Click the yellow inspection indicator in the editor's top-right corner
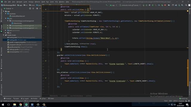This screenshot has width=191, height=107. tap(188, 11)
